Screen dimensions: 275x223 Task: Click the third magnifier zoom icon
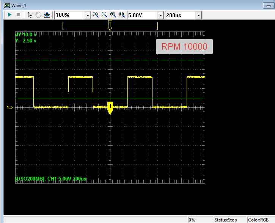click(x=113, y=15)
